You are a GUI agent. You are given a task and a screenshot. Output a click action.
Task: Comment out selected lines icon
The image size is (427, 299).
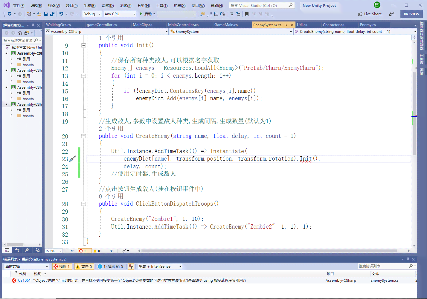point(231,14)
